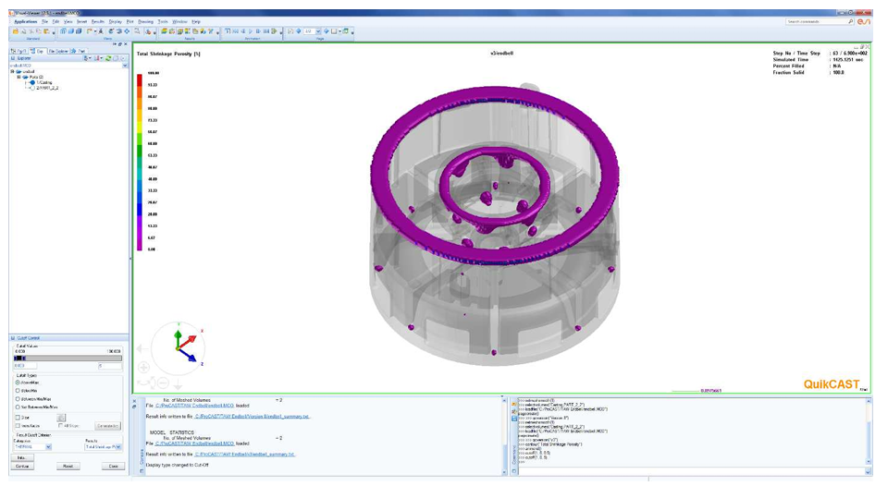Tick the All Slices checkbox
The width and height of the screenshot is (888, 486).
click(61, 425)
